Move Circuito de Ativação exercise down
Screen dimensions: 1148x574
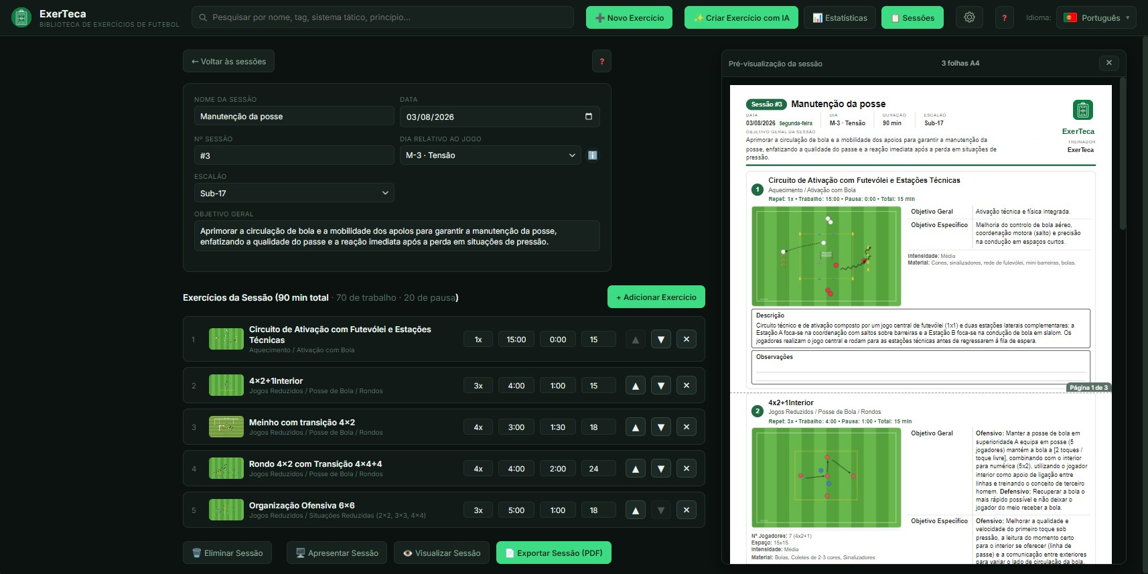click(x=661, y=340)
